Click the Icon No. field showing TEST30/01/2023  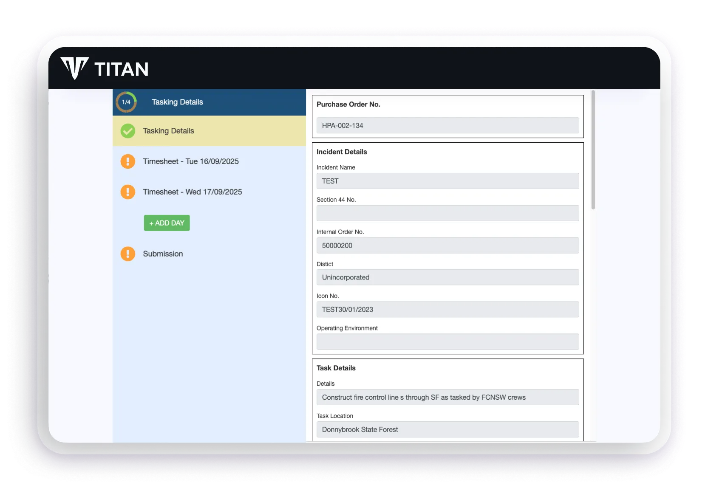[x=447, y=309]
